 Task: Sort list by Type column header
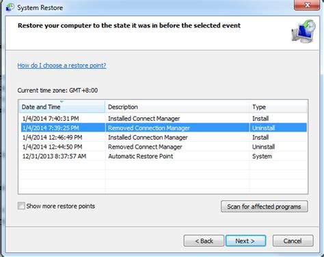click(x=278, y=106)
